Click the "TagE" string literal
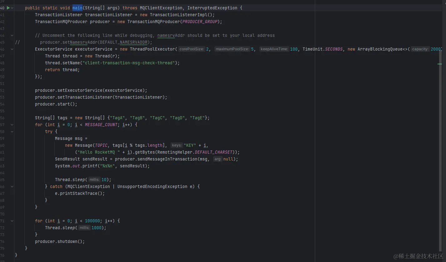 tap(197, 118)
